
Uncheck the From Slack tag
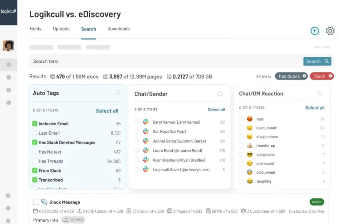[x=35, y=170]
